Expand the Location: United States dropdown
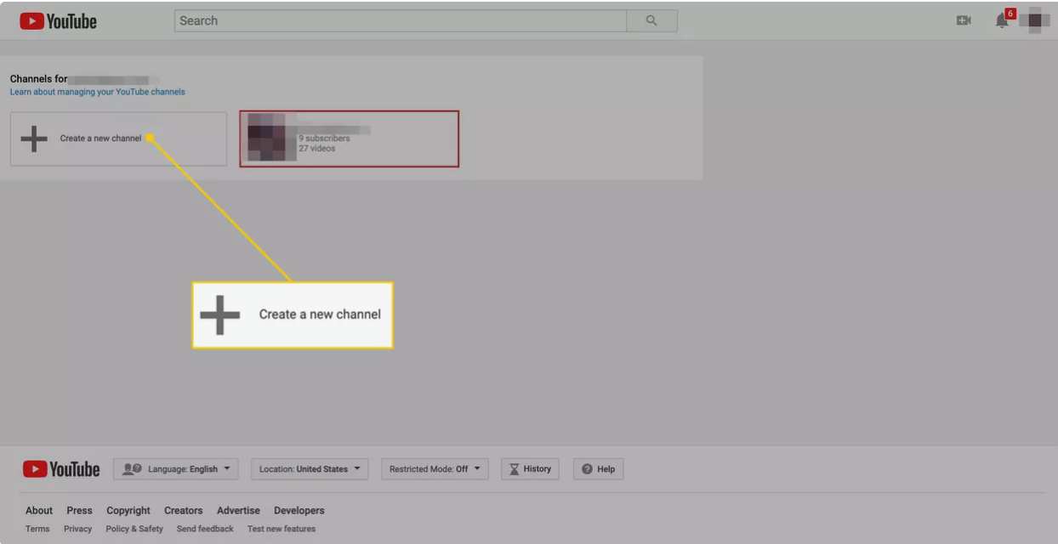The width and height of the screenshot is (1058, 544). (310, 469)
